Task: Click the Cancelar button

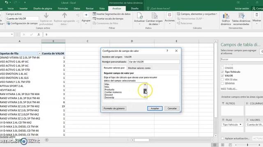Action: (x=172, y=108)
